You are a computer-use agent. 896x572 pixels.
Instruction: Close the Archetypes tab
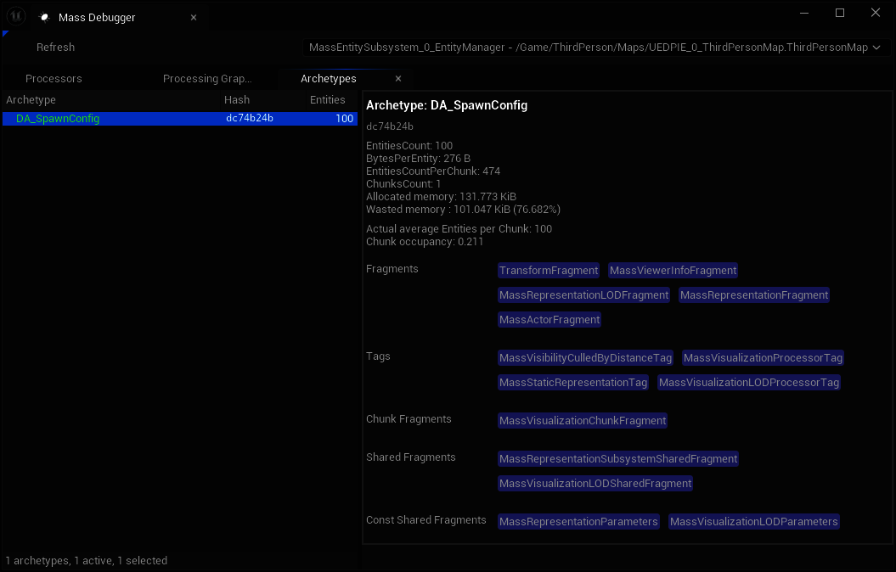(x=398, y=79)
